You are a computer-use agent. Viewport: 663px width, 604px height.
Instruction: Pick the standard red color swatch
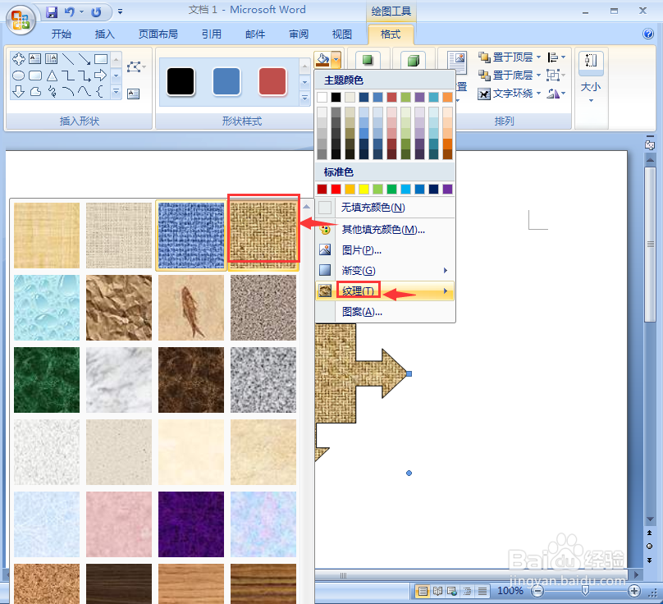[336, 189]
